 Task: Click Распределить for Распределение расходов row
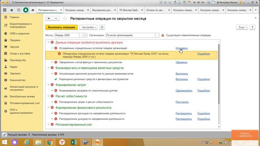[x=184, y=114]
